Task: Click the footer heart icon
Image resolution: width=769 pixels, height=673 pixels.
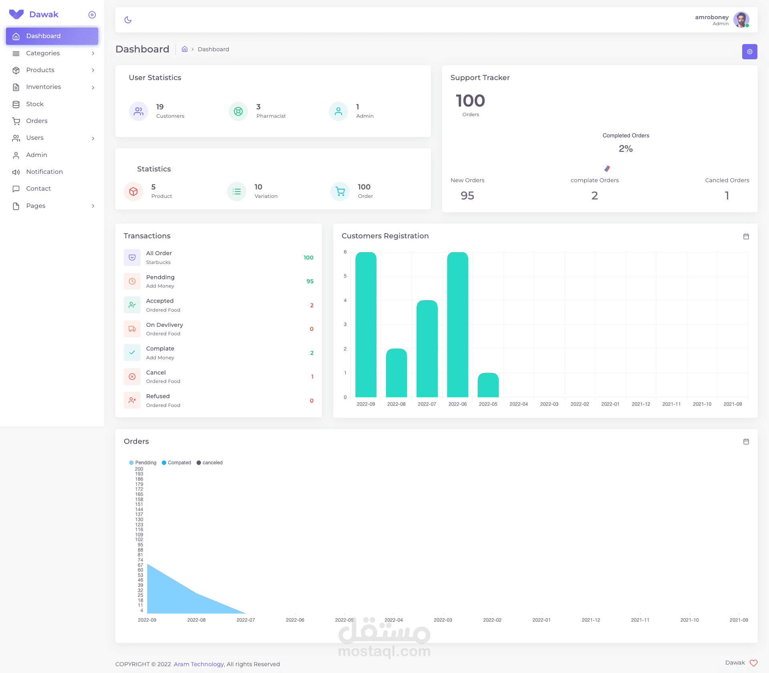Action: tap(753, 663)
